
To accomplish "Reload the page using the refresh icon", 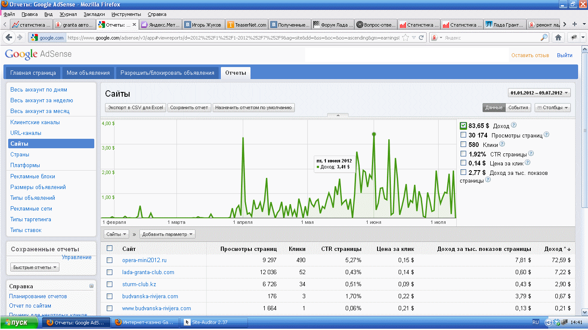I will (x=421, y=38).
